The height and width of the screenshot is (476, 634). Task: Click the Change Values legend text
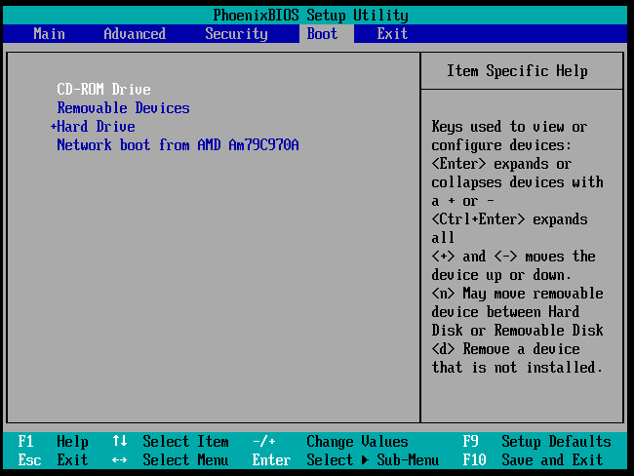[357, 441]
